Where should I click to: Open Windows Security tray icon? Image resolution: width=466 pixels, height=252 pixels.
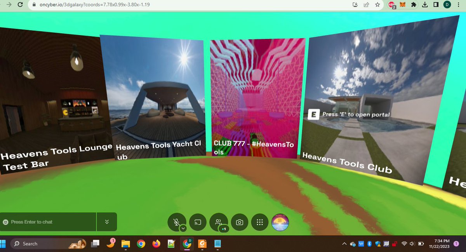(x=378, y=244)
